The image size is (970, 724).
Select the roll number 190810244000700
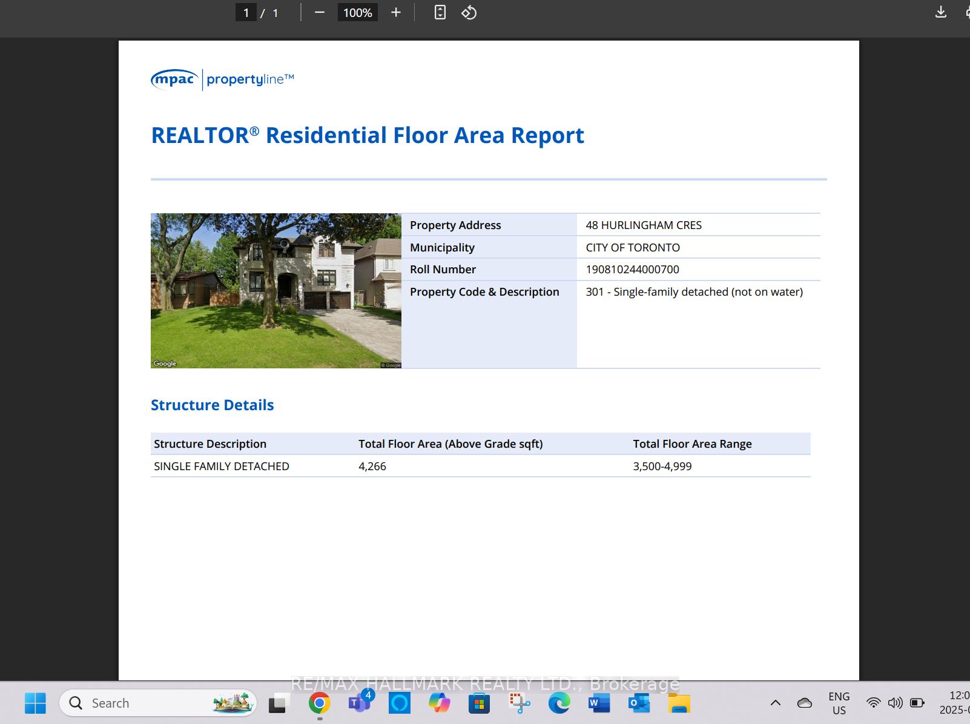pyautogui.click(x=632, y=270)
